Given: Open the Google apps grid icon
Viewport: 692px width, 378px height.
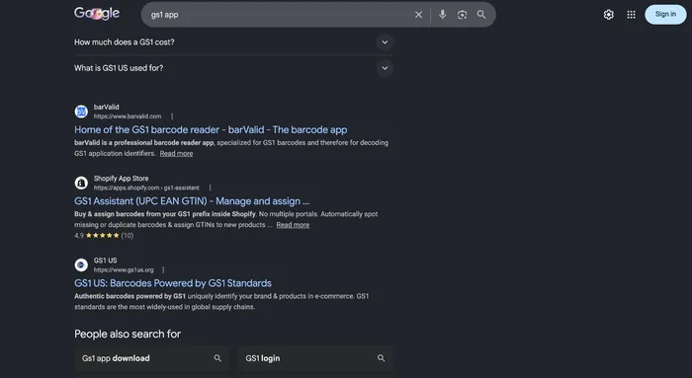Looking at the screenshot, I should (x=631, y=15).
